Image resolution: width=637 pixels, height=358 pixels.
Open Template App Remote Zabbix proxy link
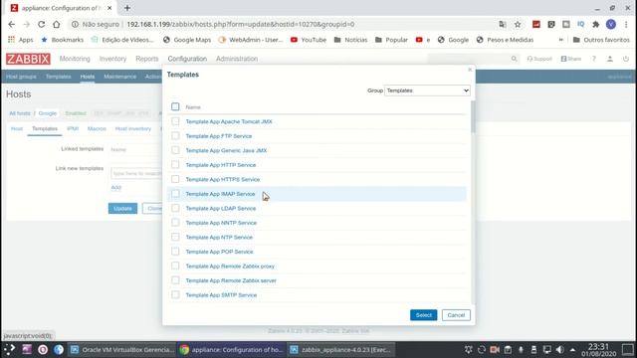(x=230, y=267)
